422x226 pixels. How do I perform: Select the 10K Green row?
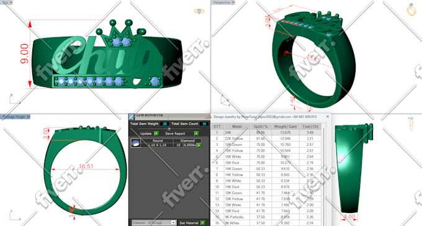click(x=266, y=193)
